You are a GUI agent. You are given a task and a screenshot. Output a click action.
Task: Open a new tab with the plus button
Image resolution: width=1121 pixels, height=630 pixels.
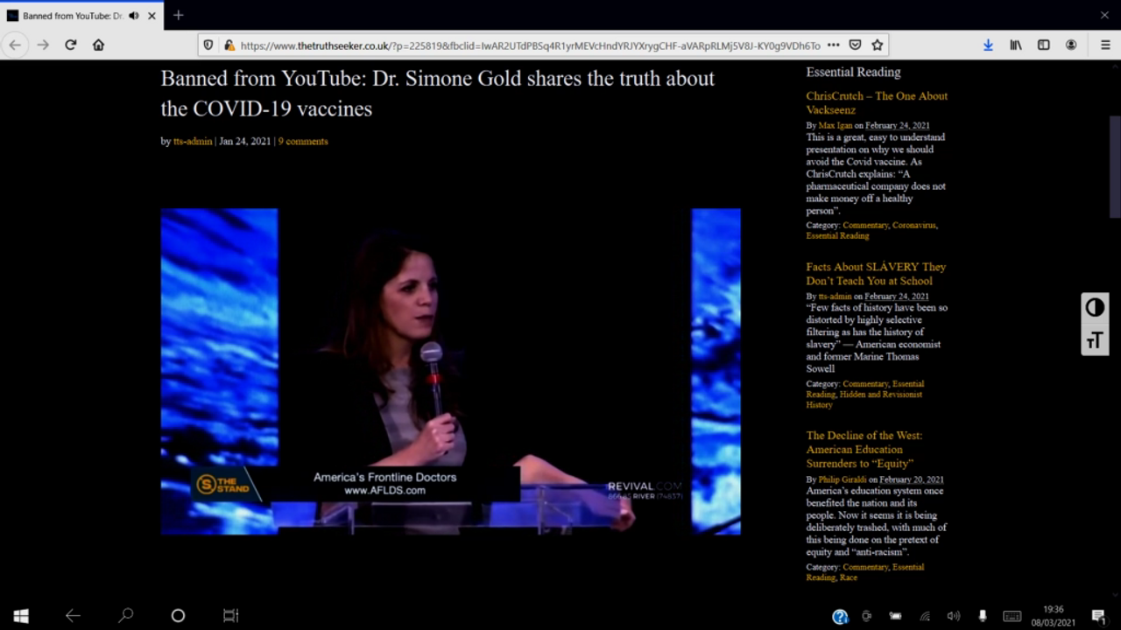pos(179,15)
